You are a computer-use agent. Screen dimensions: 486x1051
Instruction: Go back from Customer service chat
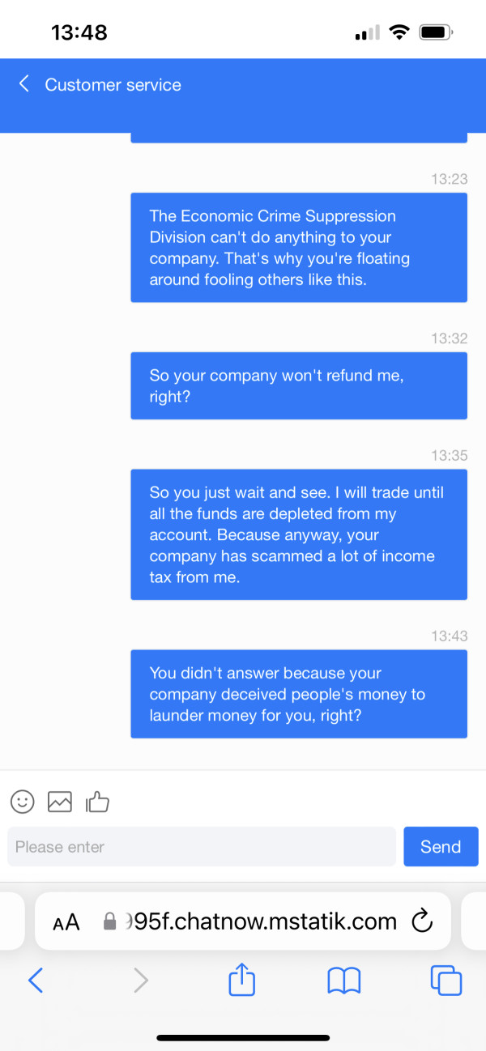tap(24, 84)
